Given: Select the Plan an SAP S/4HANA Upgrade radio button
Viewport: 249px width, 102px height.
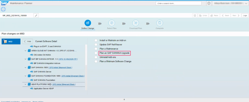Looking at the screenshot, I should (96, 53).
